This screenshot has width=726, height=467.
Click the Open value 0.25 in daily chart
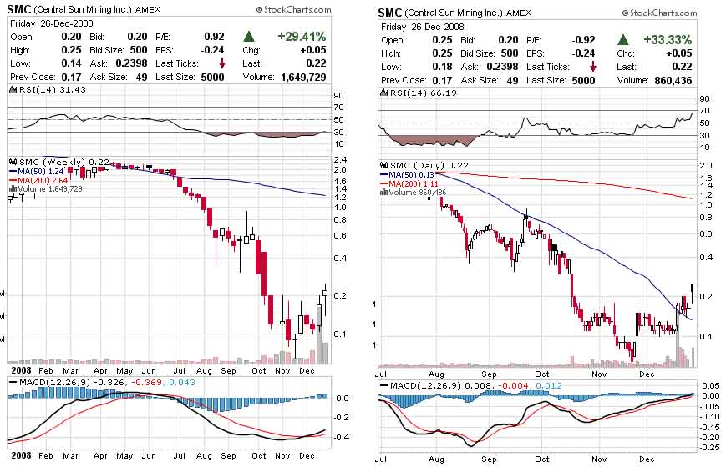[442, 40]
